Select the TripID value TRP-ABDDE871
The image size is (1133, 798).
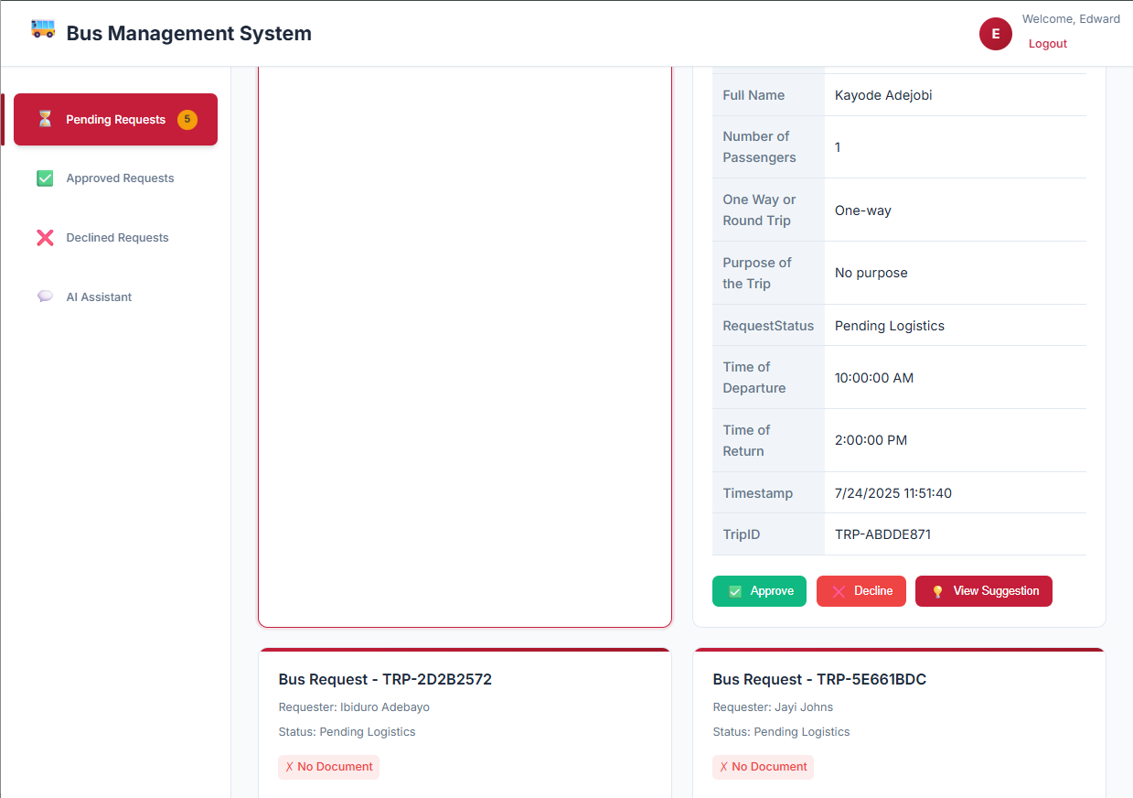pos(883,534)
